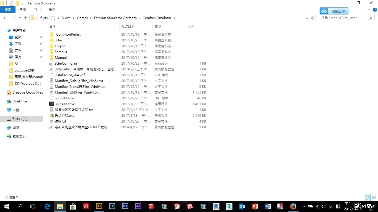Image resolution: width=378 pixels, height=212 pixels.
Task: Navigate to Fernbus Simulator Germany breadcrumb
Action: tap(115, 18)
